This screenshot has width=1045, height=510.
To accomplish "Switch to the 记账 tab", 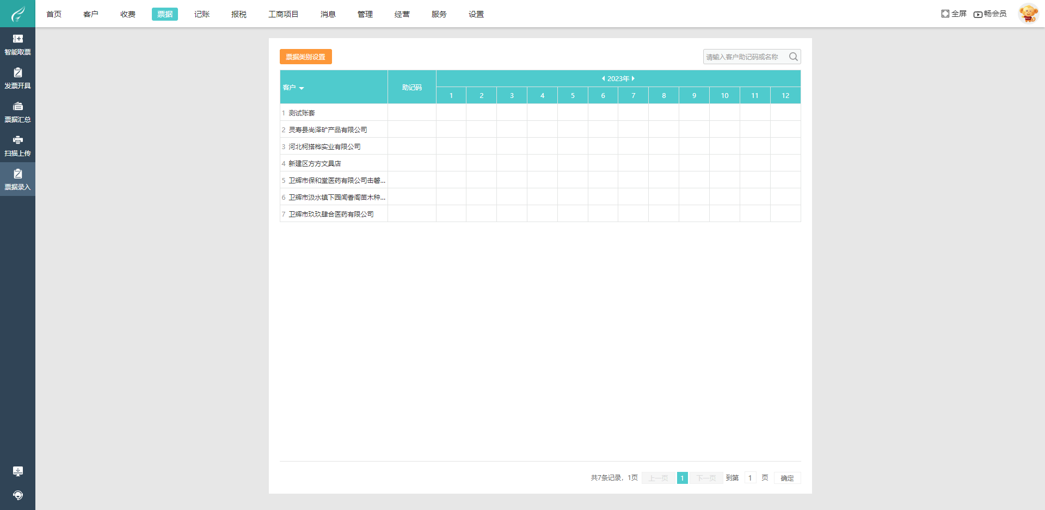I will (x=202, y=14).
